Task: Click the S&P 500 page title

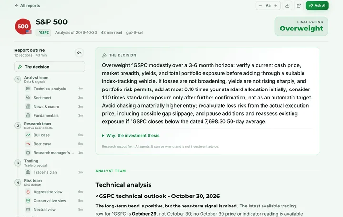Action: pos(51,22)
